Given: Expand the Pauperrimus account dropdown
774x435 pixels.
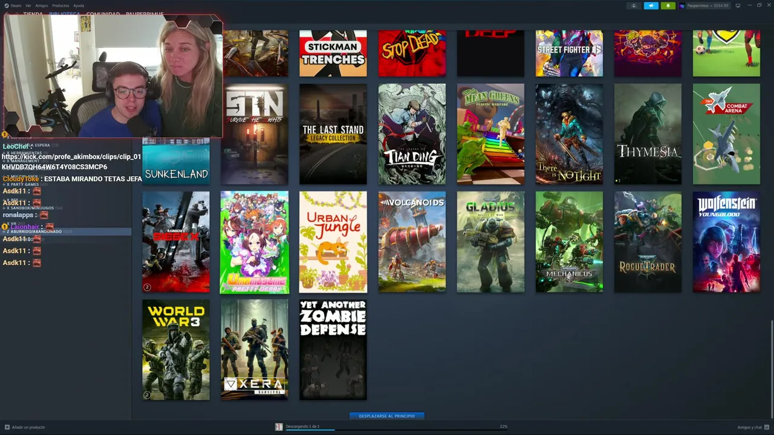Looking at the screenshot, I should tap(704, 5).
